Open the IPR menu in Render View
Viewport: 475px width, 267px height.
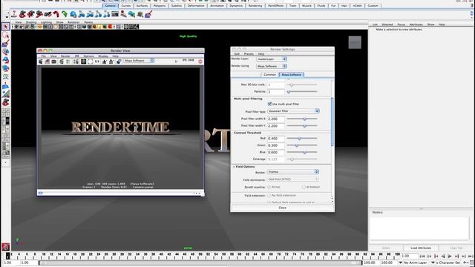tap(76, 56)
